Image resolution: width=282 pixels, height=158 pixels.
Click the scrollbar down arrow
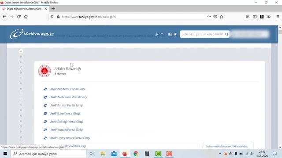tap(280, 147)
